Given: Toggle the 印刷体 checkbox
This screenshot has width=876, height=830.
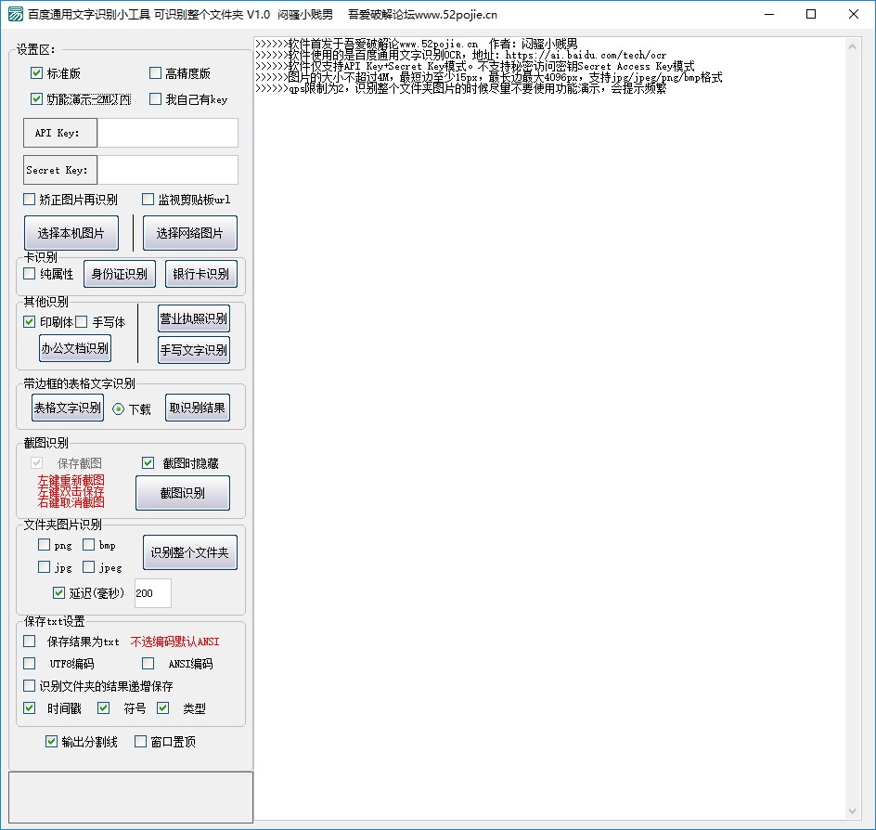Looking at the screenshot, I should (x=29, y=321).
